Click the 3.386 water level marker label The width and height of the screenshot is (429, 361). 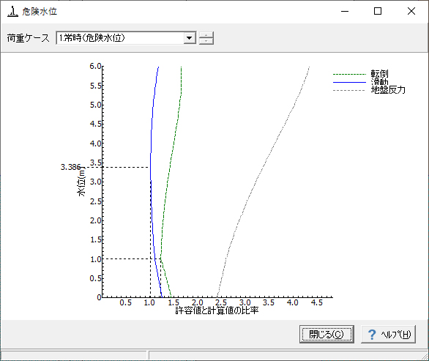click(x=70, y=167)
